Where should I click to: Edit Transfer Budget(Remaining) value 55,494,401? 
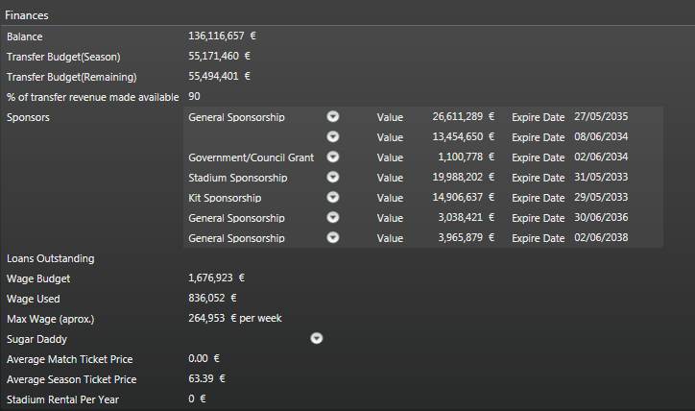coord(214,76)
